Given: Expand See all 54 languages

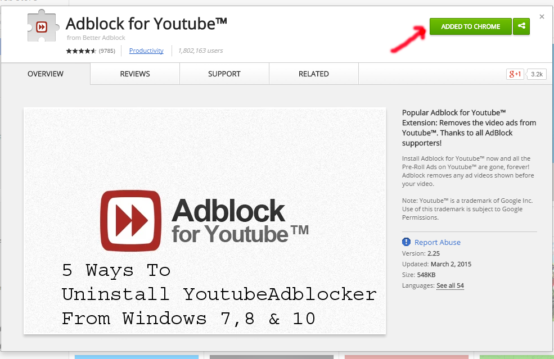Looking at the screenshot, I should [x=450, y=285].
